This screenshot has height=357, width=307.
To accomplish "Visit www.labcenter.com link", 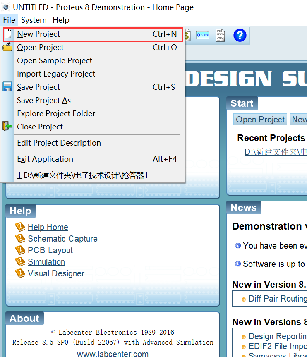I will coord(113,354).
